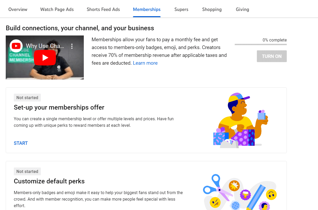Navigate to the Giving tab
Viewport: 318px width, 210px height.
tap(242, 9)
